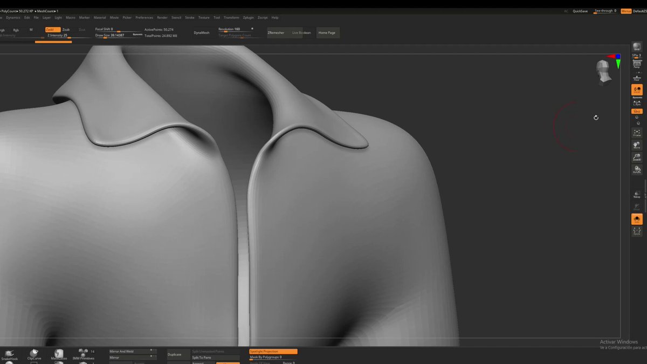Select the MaskLasso brush
Screen dimensions: 647x364
[59, 354]
